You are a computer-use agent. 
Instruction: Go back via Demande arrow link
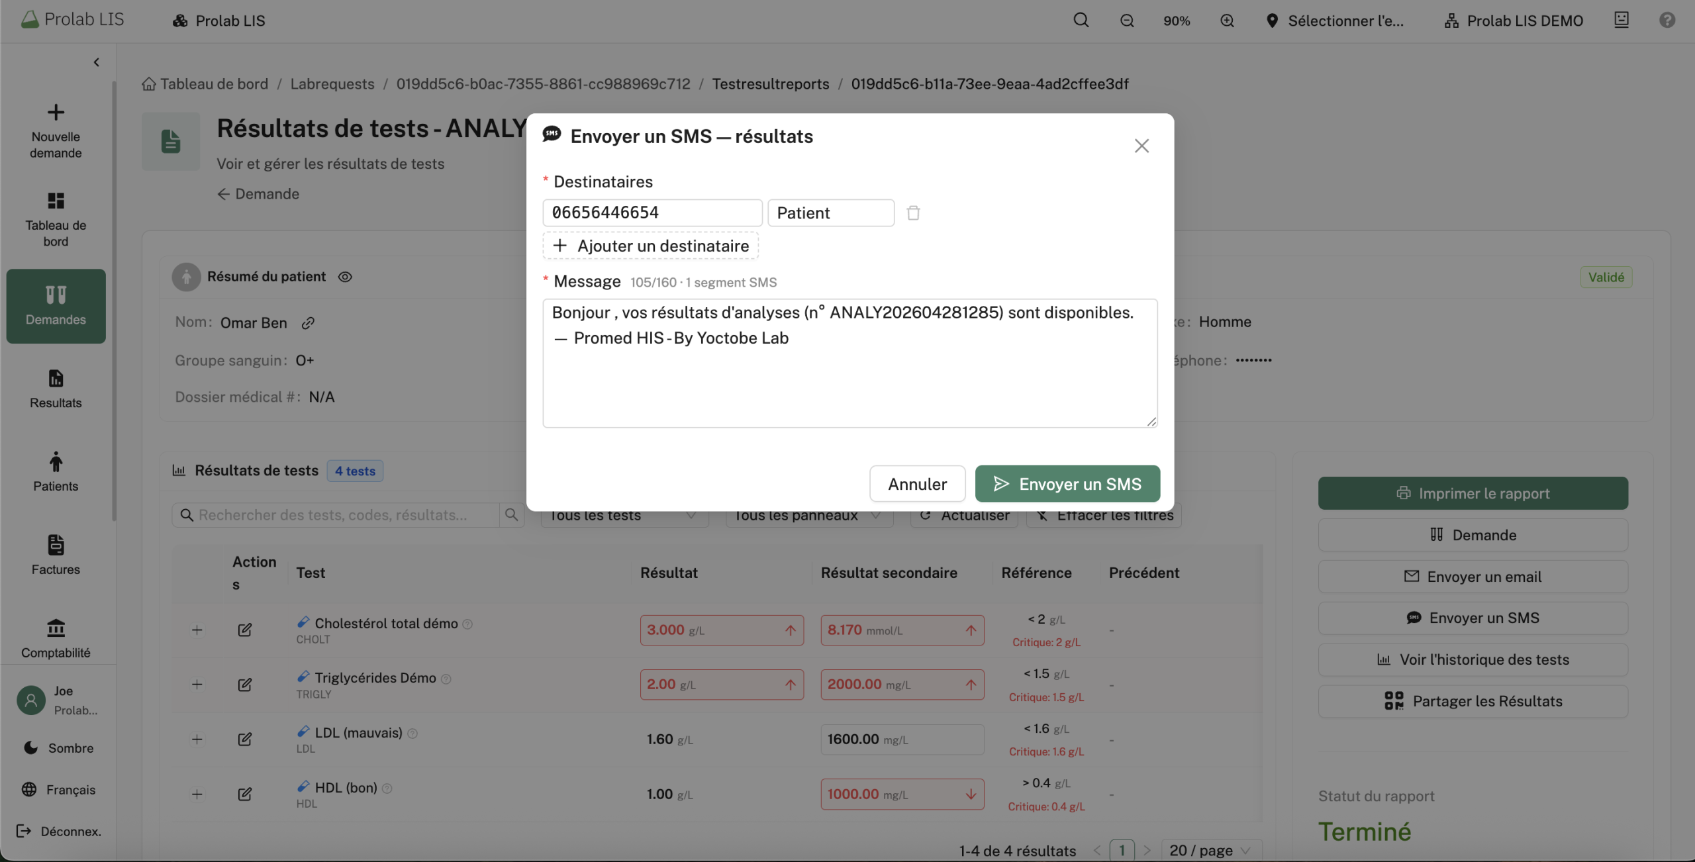tap(258, 194)
